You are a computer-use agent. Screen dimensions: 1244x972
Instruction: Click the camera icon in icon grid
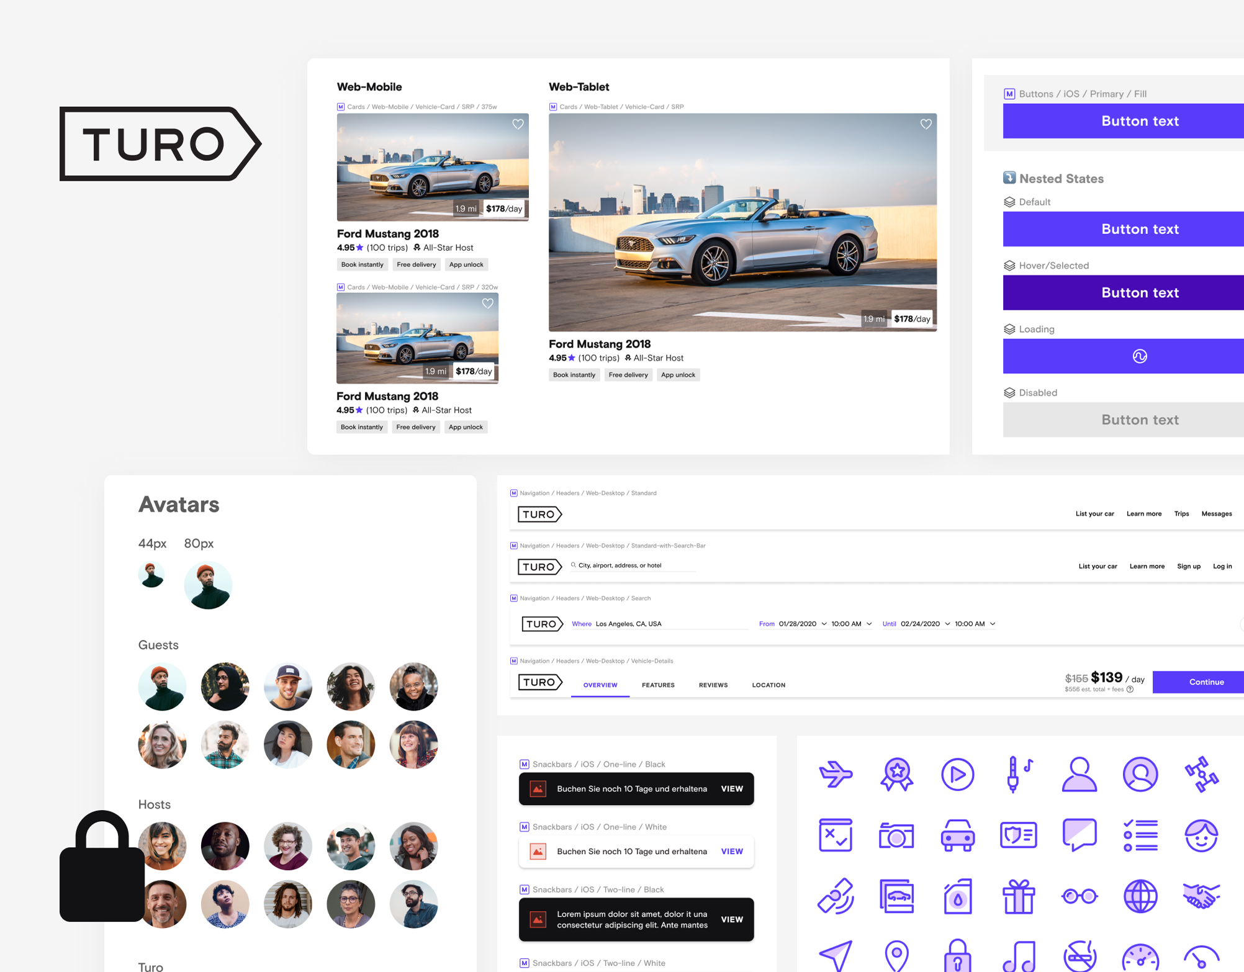tap(896, 835)
